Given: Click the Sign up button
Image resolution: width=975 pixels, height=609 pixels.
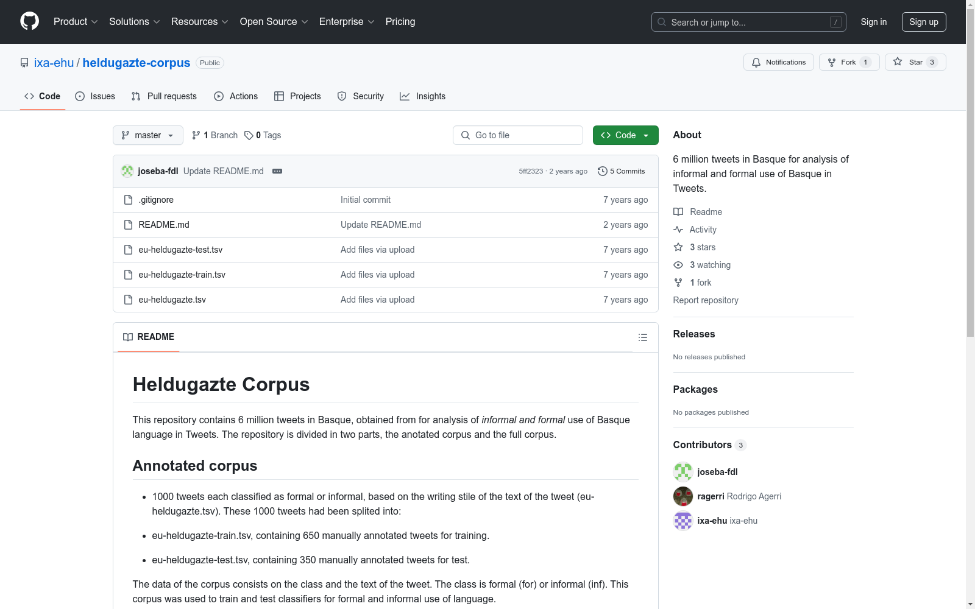Looking at the screenshot, I should pos(924,22).
